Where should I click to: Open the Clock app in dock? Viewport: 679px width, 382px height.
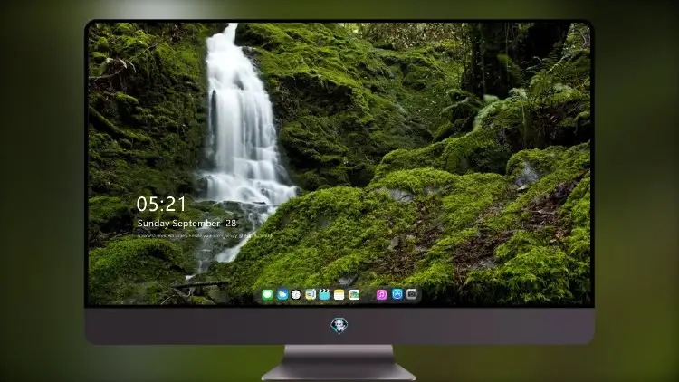[x=296, y=295]
